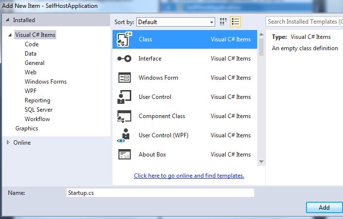Screen dimensions: 343x219
Task: Click the template list scroll up arrow
Action: pyautogui.click(x=261, y=34)
